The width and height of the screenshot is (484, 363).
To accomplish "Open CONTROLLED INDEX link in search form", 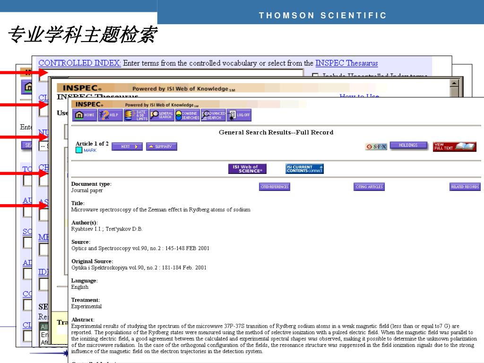I will 79,63.
